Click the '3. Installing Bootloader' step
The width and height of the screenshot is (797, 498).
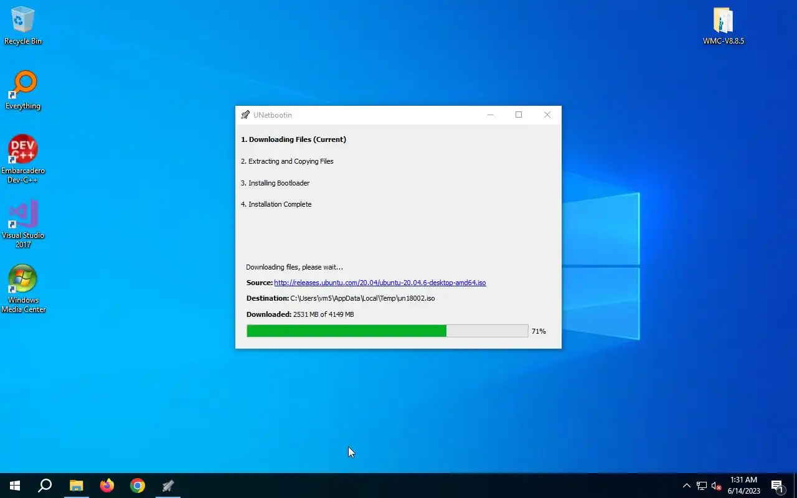click(x=275, y=183)
